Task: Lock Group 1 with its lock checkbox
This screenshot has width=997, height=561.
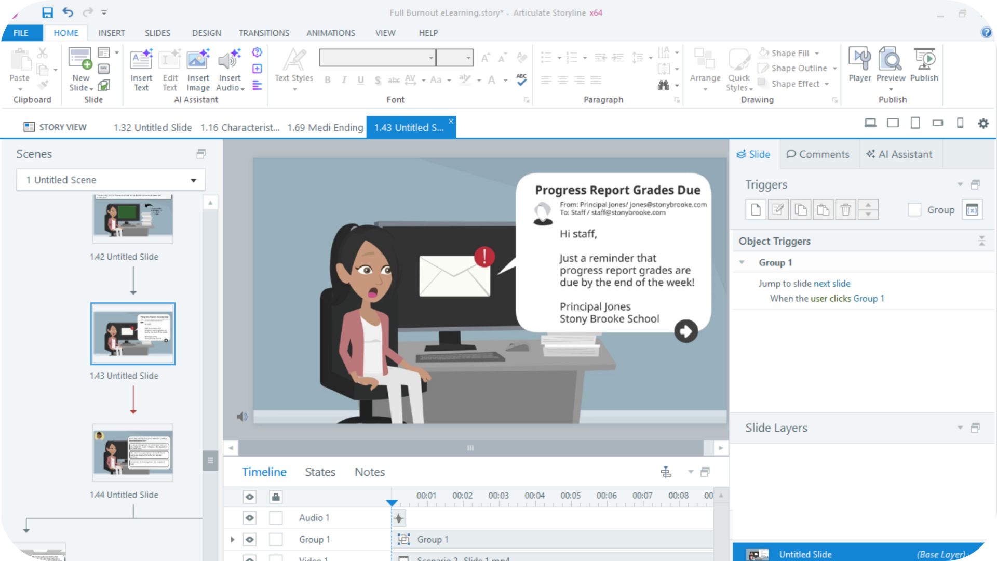Action: click(x=276, y=540)
